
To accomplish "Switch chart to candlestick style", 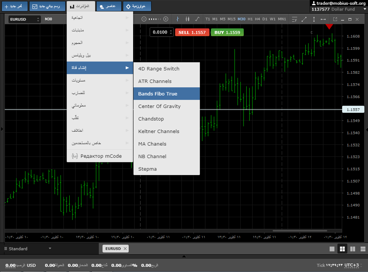I will [187, 19].
